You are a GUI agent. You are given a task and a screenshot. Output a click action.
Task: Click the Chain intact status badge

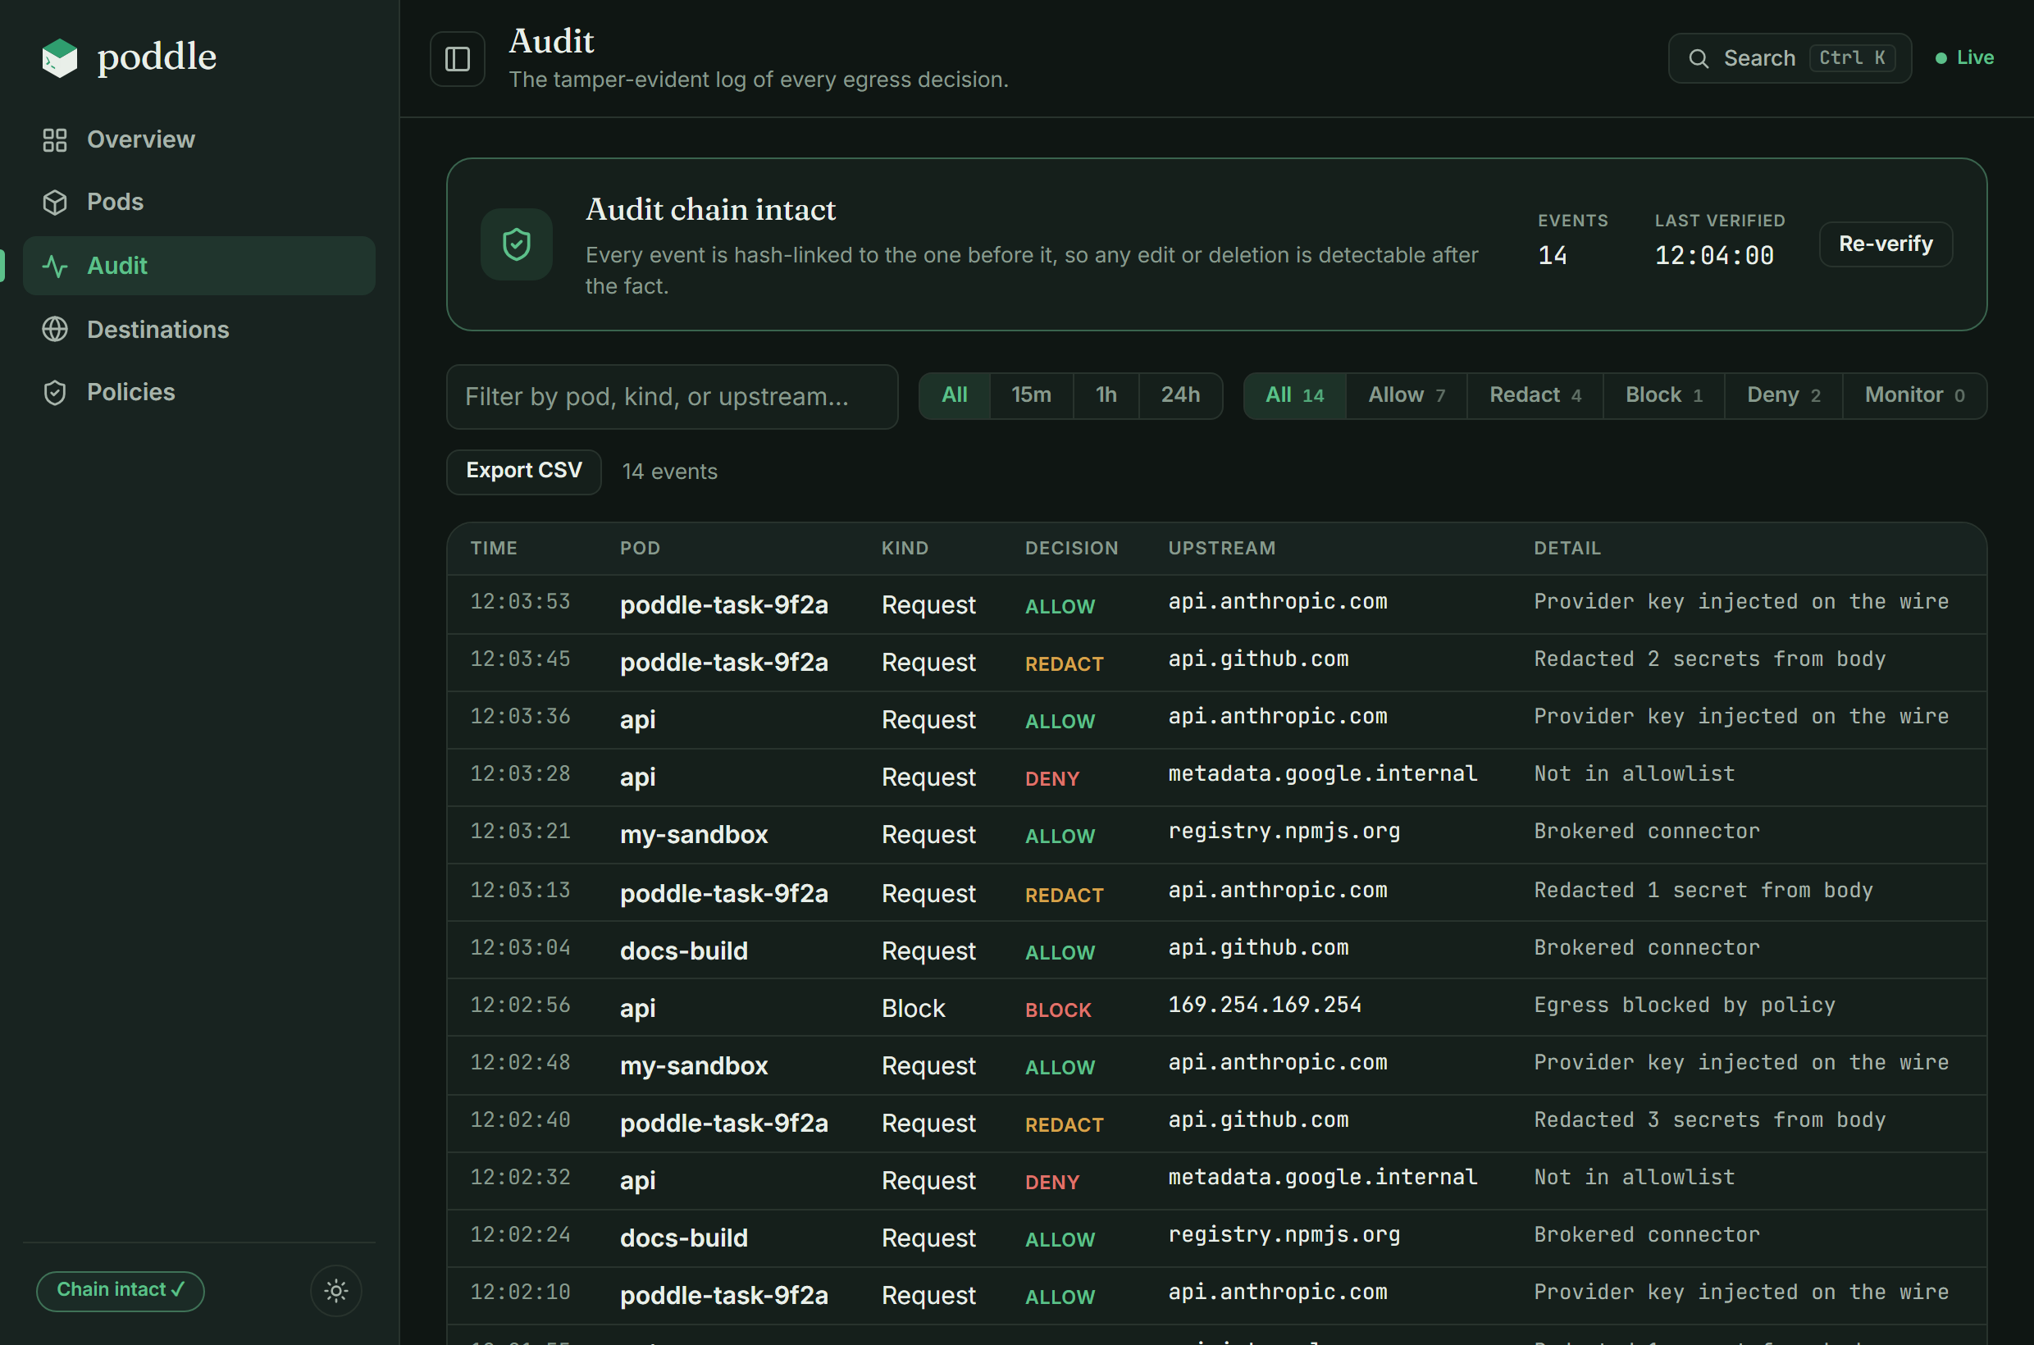pyautogui.click(x=120, y=1290)
